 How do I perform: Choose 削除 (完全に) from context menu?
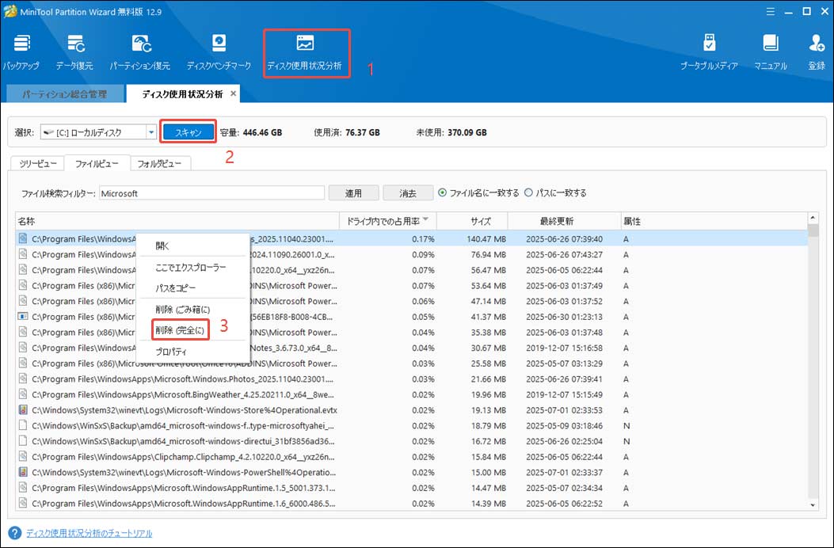click(180, 330)
